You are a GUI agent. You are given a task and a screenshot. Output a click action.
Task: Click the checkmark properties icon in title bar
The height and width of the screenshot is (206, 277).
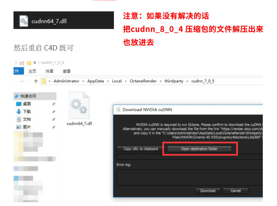(22, 63)
